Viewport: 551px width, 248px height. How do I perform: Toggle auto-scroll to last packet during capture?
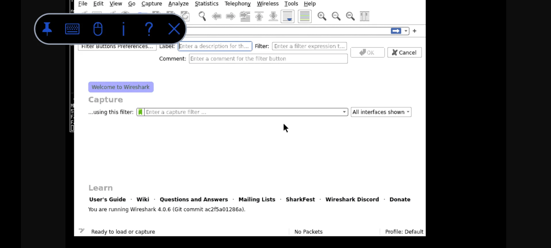288,16
